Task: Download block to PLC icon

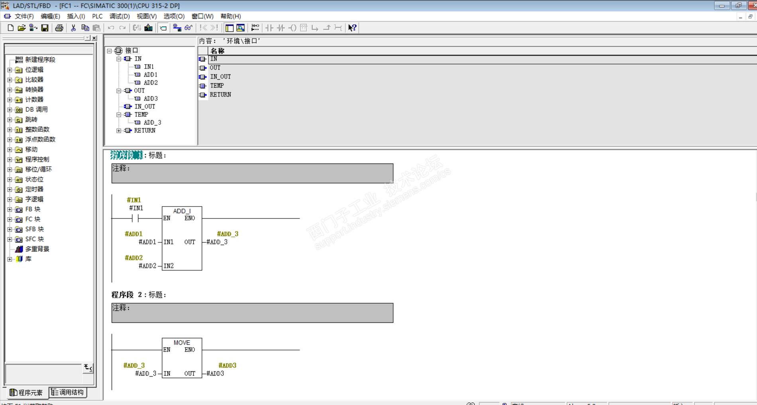Action: [x=148, y=28]
